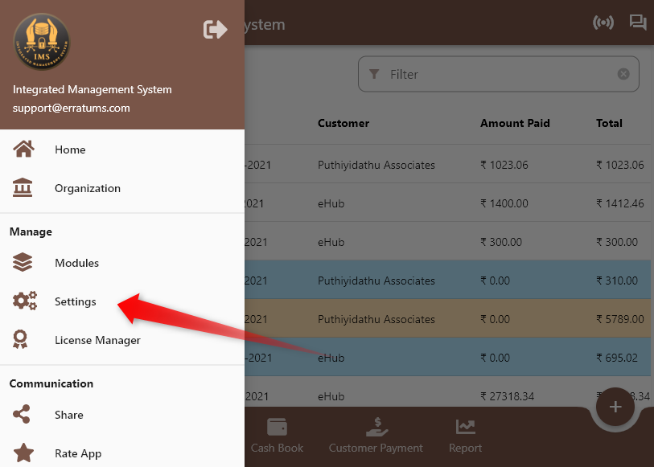
Task: Select the eHub row with ₹ 1400.00 paid
Action: 447,203
